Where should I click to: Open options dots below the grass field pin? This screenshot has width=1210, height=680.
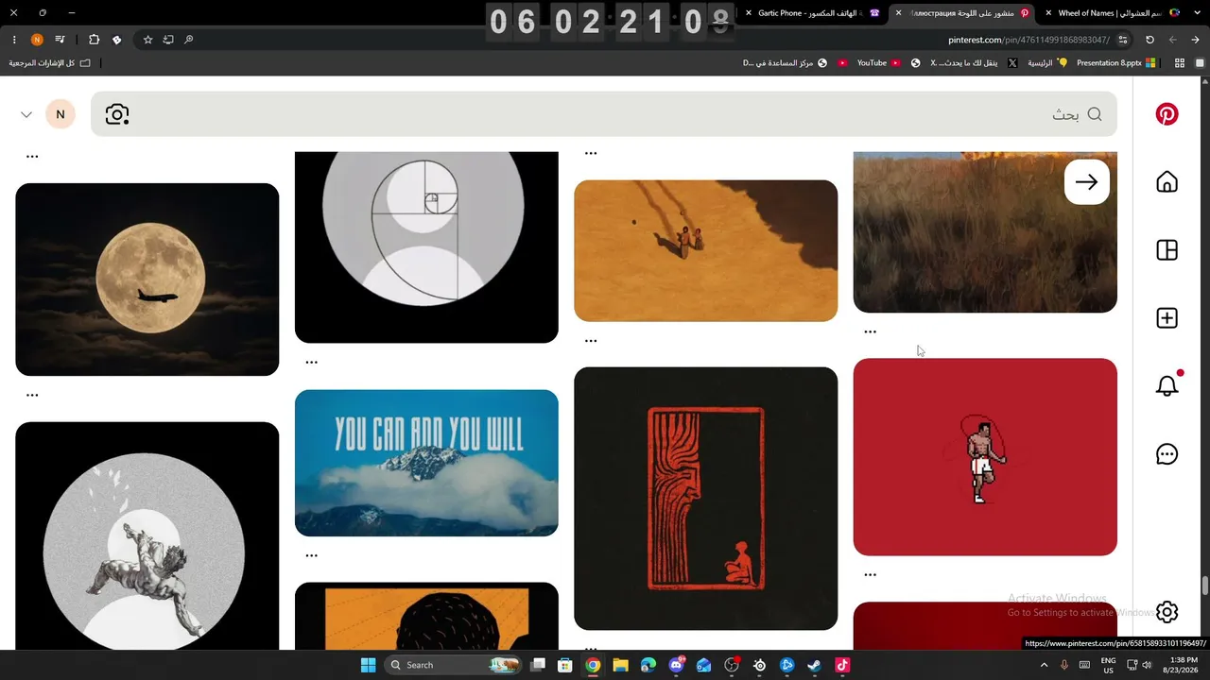click(870, 331)
